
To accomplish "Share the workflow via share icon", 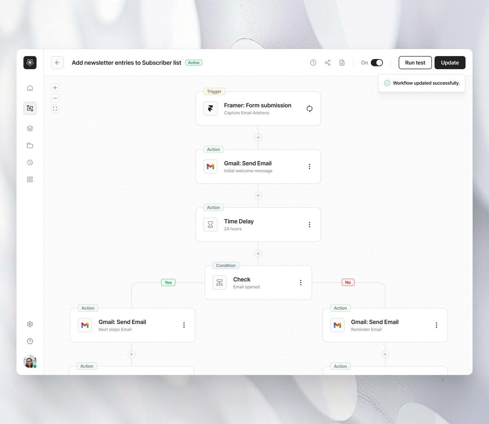I will coord(328,63).
